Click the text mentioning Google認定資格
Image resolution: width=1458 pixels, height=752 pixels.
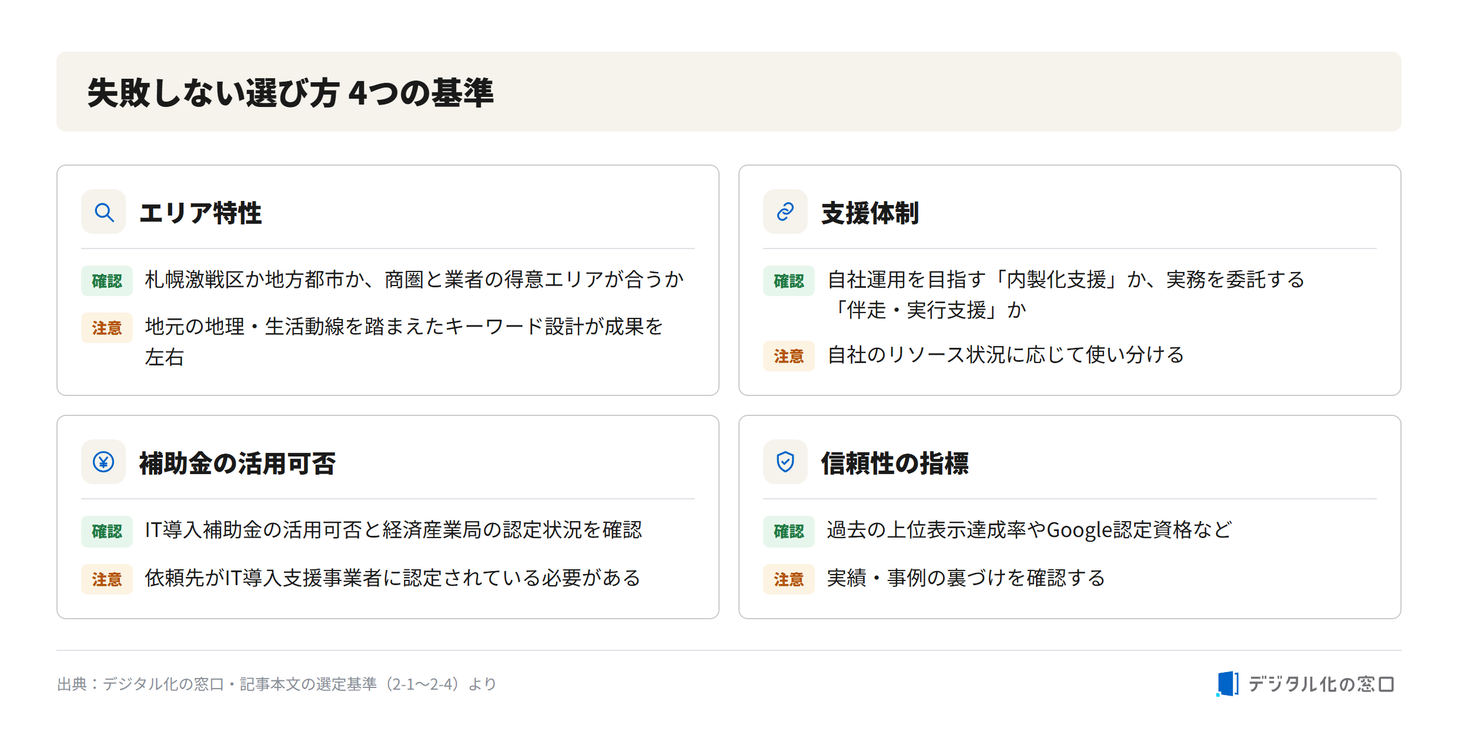point(1029,530)
